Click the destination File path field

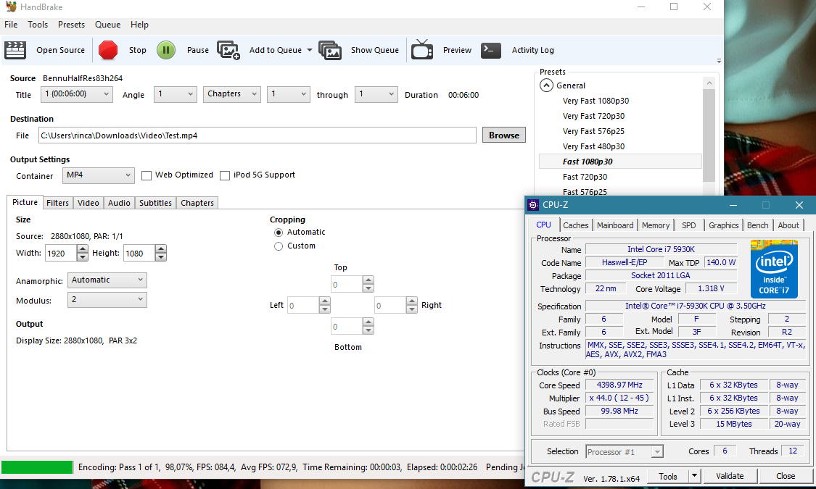(257, 135)
